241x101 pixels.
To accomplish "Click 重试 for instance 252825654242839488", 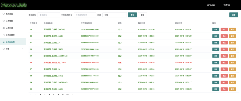I will (x=233, y=43).
